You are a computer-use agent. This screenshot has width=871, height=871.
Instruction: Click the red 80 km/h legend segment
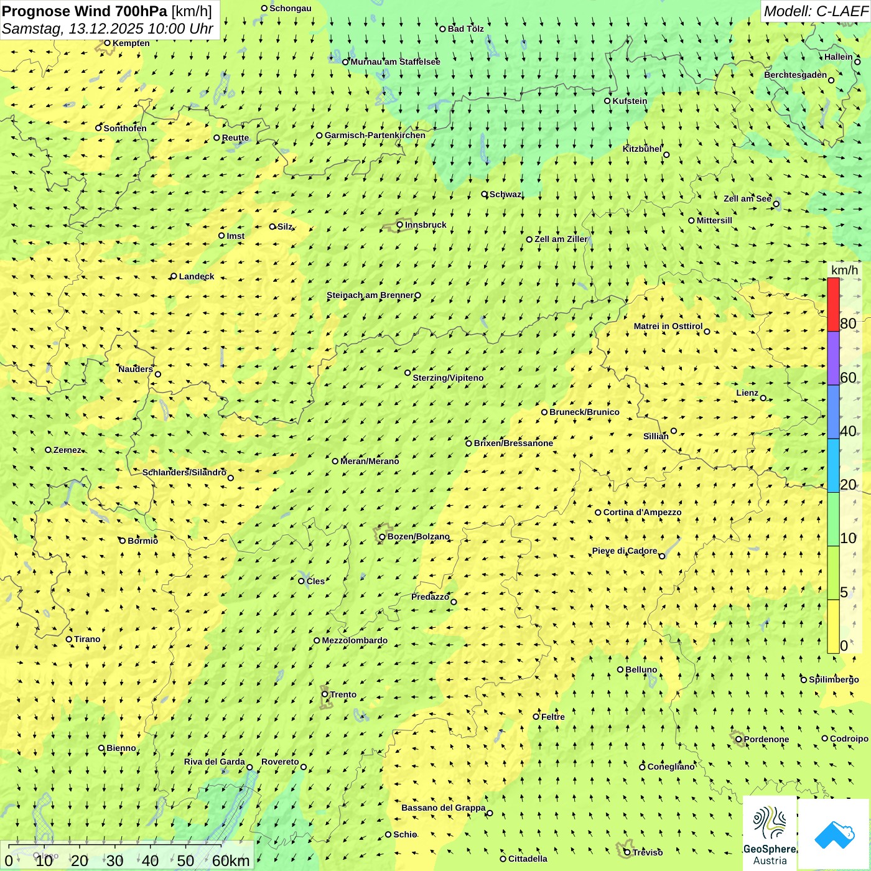pos(833,305)
